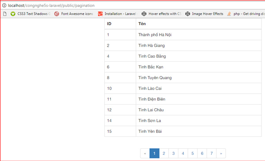Select the Tỉnh Hà Giang cell

tap(199, 45)
